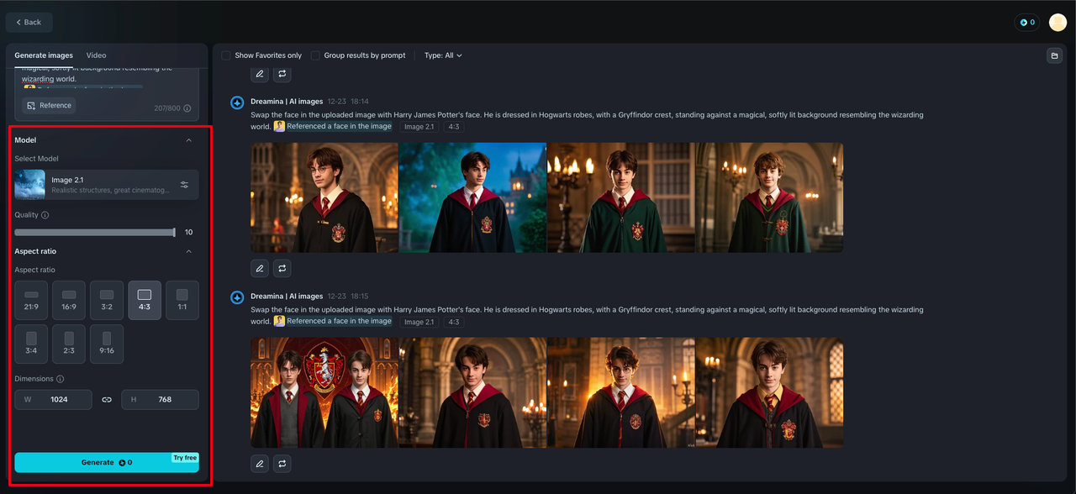Open the blue castle night background image
Viewport: 1076px width, 494px height.
tap(472, 197)
